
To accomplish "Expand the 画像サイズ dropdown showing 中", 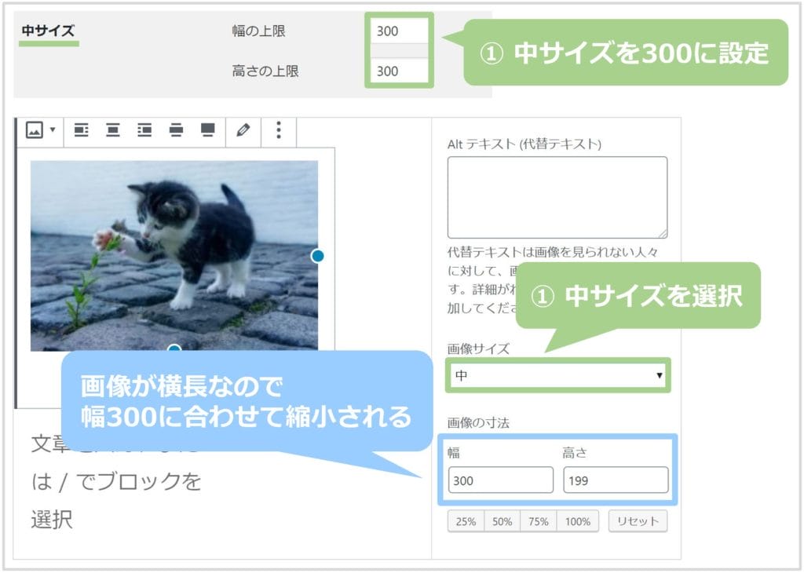I will 558,376.
